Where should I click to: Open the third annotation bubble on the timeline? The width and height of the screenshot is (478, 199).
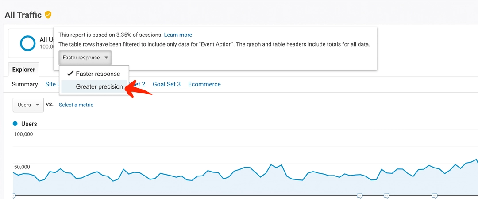(x=386, y=195)
